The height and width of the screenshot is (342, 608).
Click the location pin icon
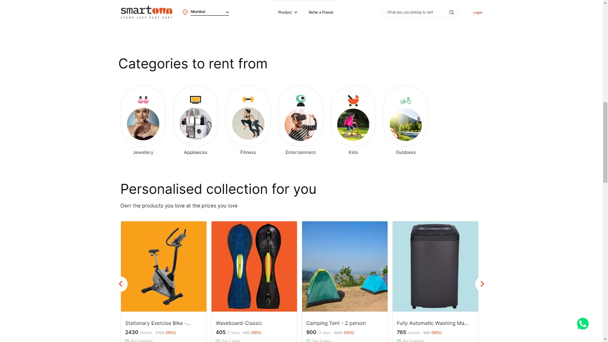pos(185,12)
